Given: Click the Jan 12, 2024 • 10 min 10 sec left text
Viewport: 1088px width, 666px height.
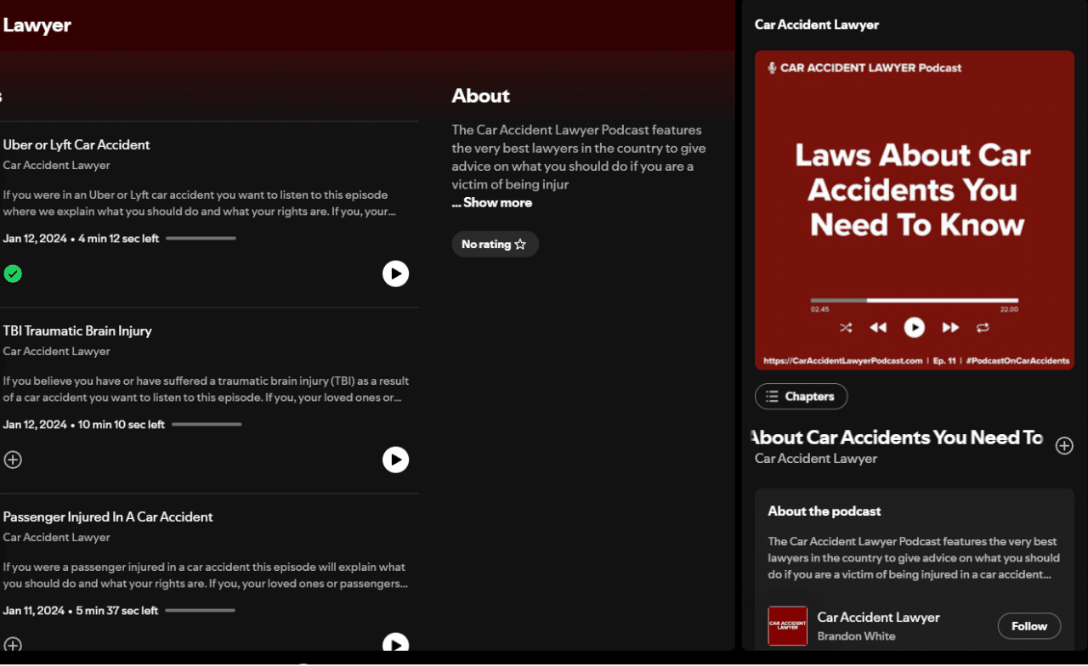Looking at the screenshot, I should coord(84,425).
